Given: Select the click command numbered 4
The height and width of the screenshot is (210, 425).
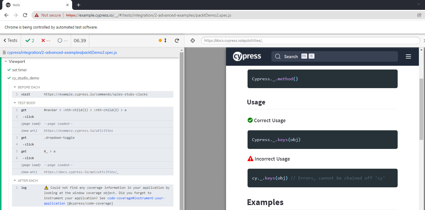Looking at the screenshot, I should [93, 145].
